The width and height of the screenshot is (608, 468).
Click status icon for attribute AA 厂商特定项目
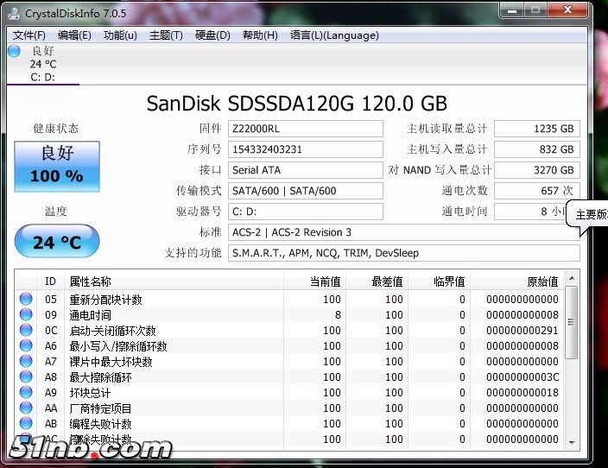coord(26,408)
